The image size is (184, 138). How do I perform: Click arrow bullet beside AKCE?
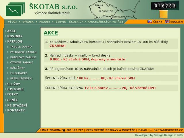(6, 31)
